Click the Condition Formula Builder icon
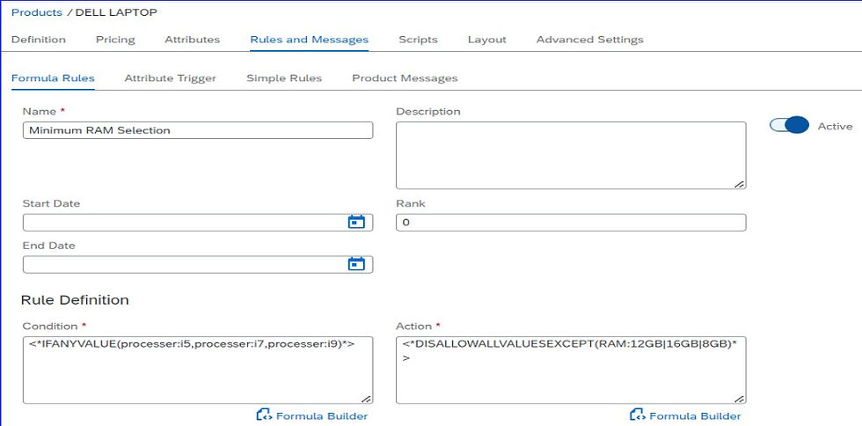 coord(264,415)
